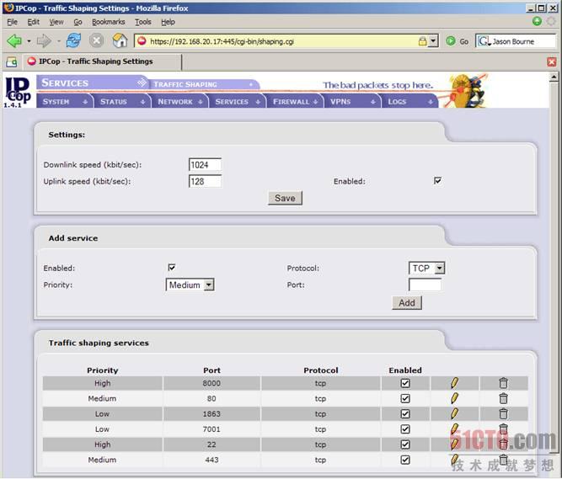Open the Services navigation menu
562x479 pixels.
[x=238, y=102]
